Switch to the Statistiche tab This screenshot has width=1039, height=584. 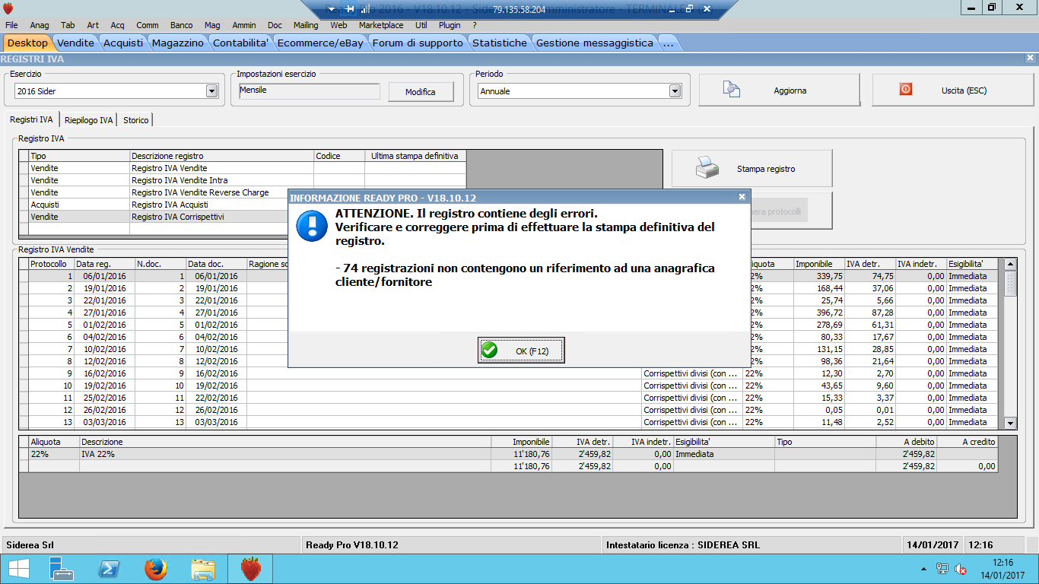[500, 43]
